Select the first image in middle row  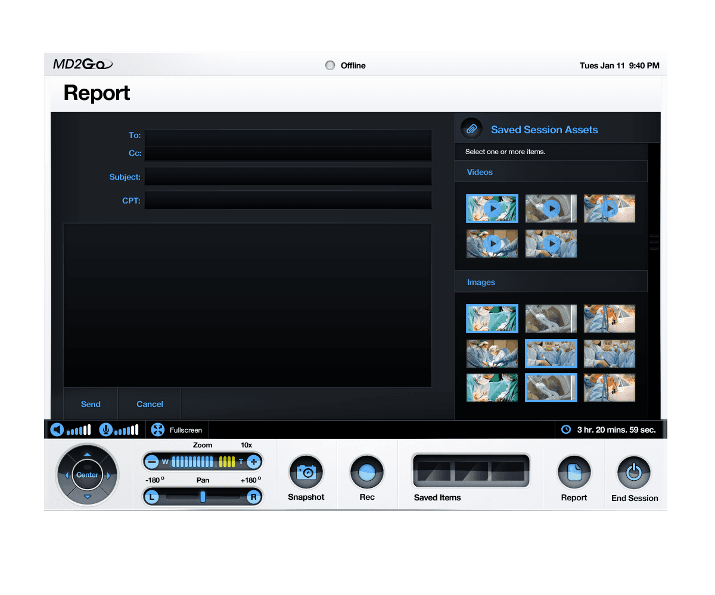492,353
